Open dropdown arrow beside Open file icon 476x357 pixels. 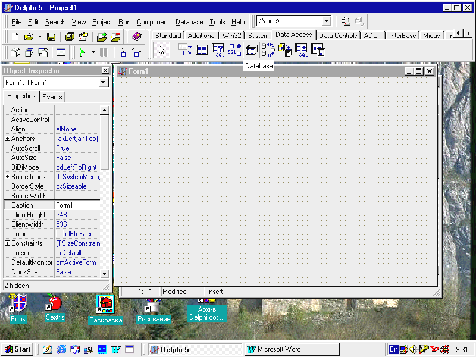coord(40,37)
